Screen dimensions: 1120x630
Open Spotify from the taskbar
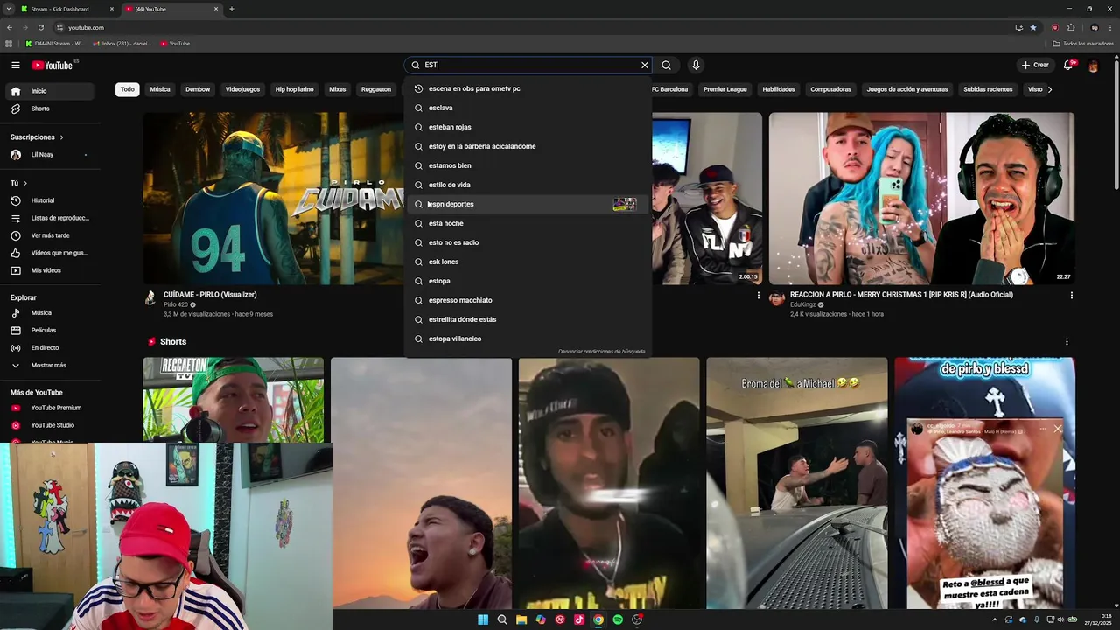point(618,619)
